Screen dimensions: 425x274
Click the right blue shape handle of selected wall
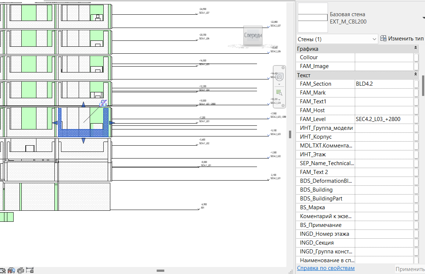click(112, 123)
